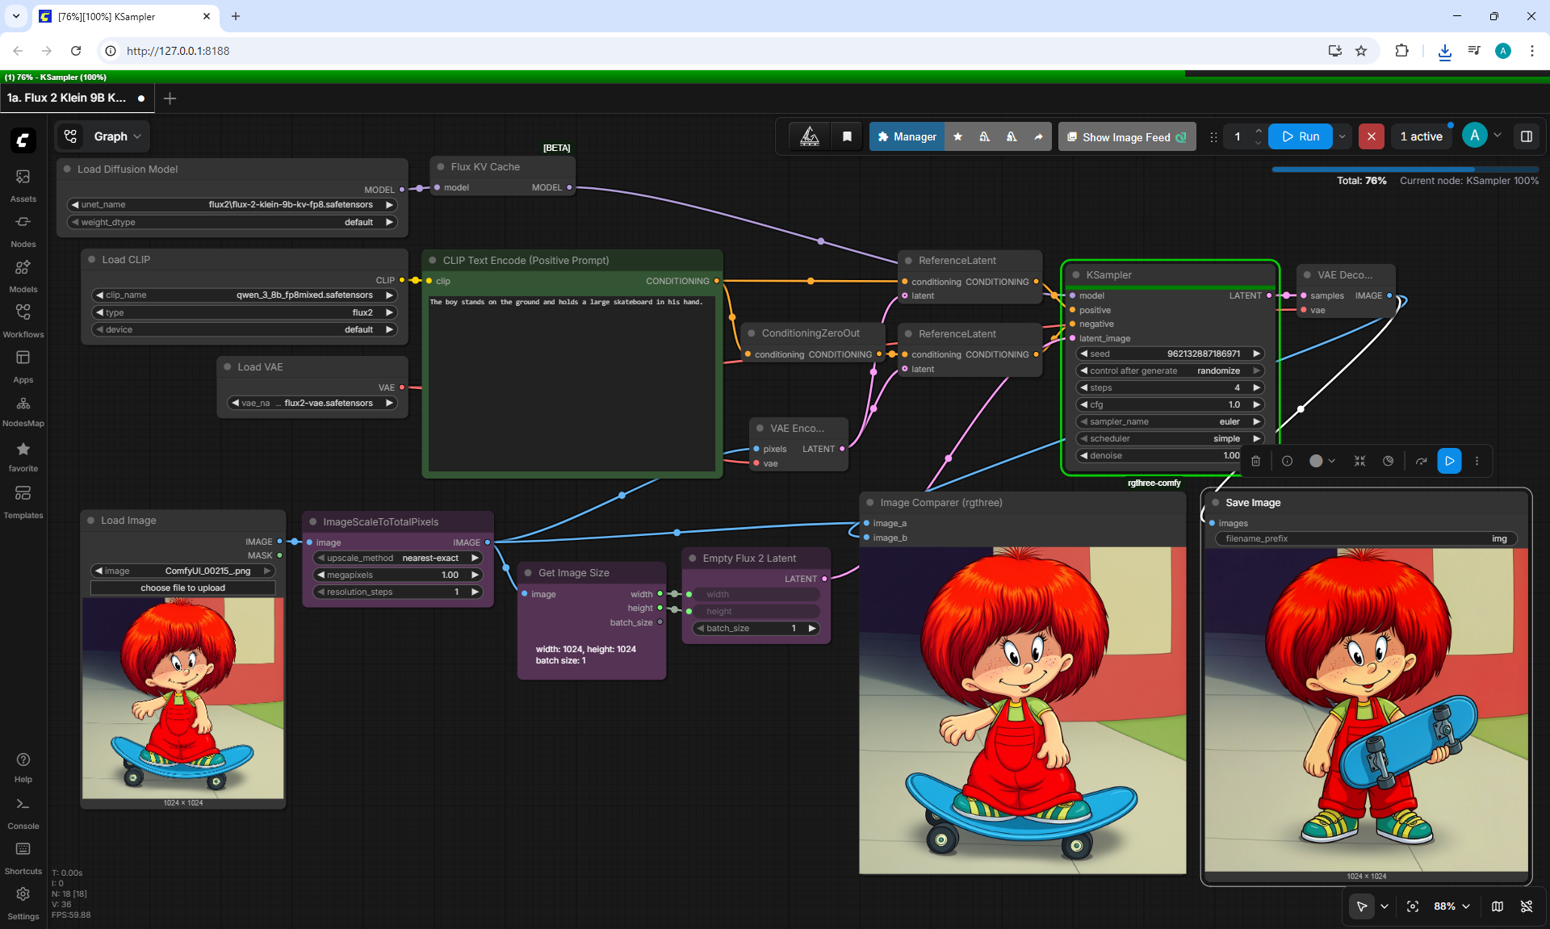
Task: Open the NodesMap sidebar panel
Action: 23,411
